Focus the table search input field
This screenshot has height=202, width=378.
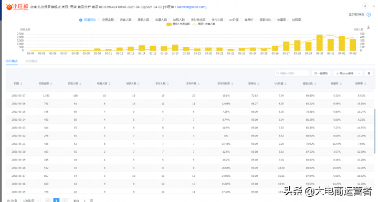[291, 73]
